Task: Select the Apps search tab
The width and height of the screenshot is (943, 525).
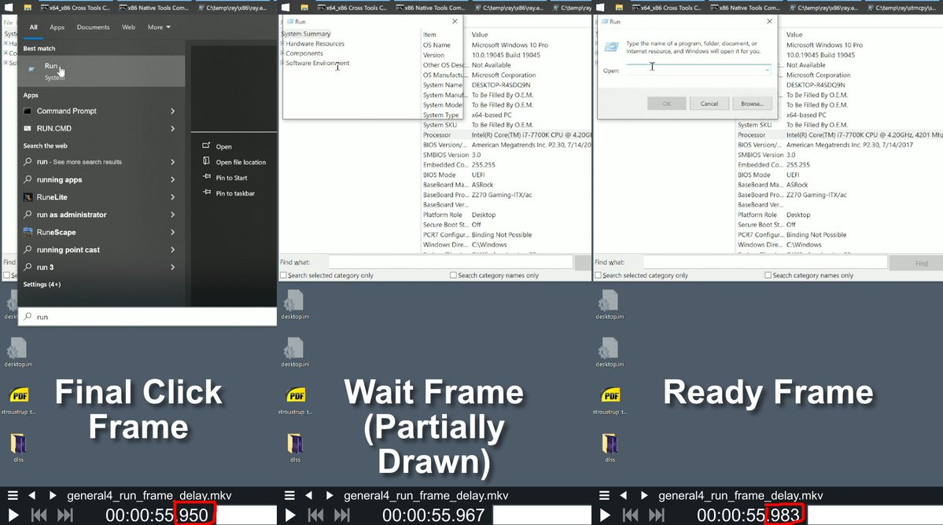Action: click(x=57, y=27)
